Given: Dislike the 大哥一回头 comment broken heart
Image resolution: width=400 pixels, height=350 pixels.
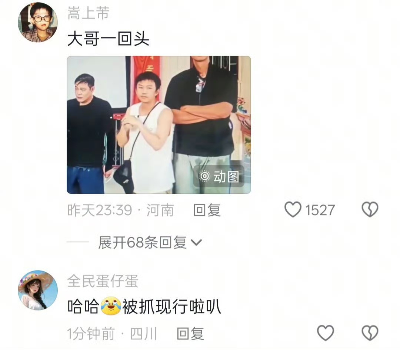Looking at the screenshot, I should point(370,210).
